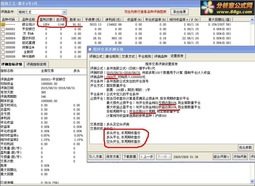Click the 全部交易 column header in details

(47, 71)
